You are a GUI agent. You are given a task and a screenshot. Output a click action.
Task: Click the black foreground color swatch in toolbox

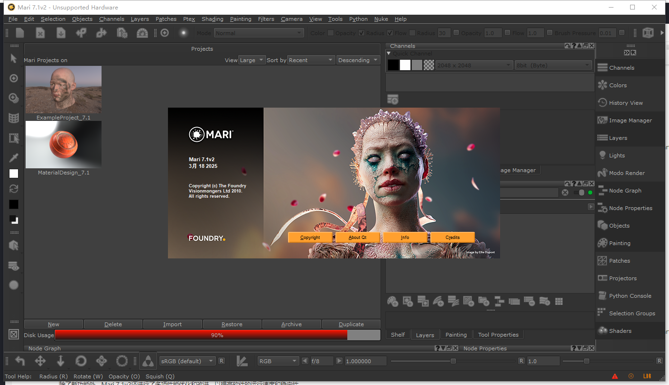14,204
